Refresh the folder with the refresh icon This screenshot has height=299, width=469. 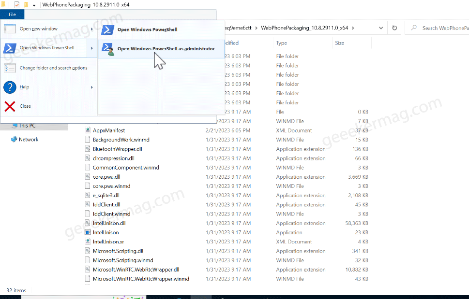[394, 28]
